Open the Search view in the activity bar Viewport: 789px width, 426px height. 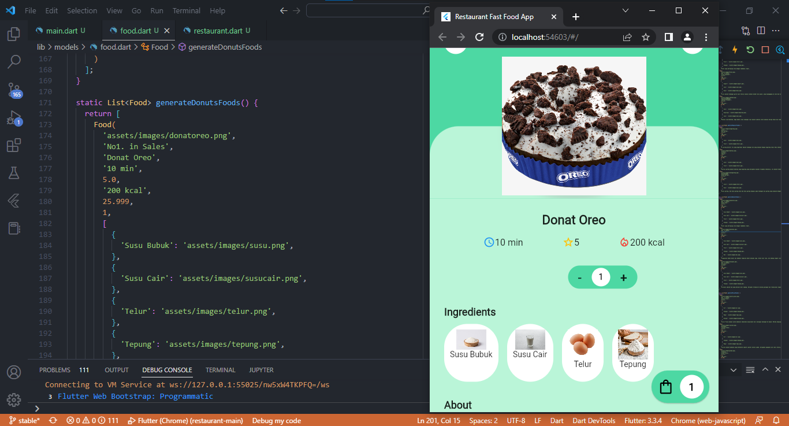[14, 61]
